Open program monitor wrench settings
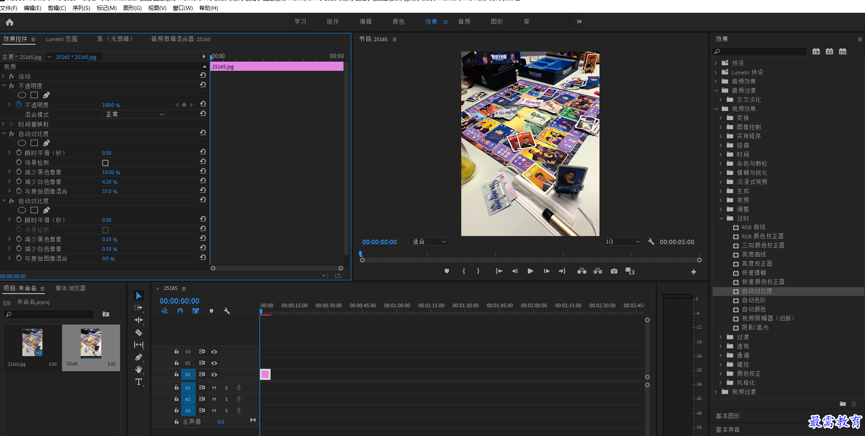The height and width of the screenshot is (436, 865). pyautogui.click(x=651, y=242)
